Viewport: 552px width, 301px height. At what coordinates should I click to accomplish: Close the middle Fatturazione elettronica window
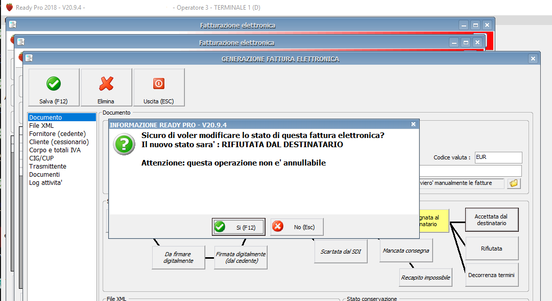point(477,42)
